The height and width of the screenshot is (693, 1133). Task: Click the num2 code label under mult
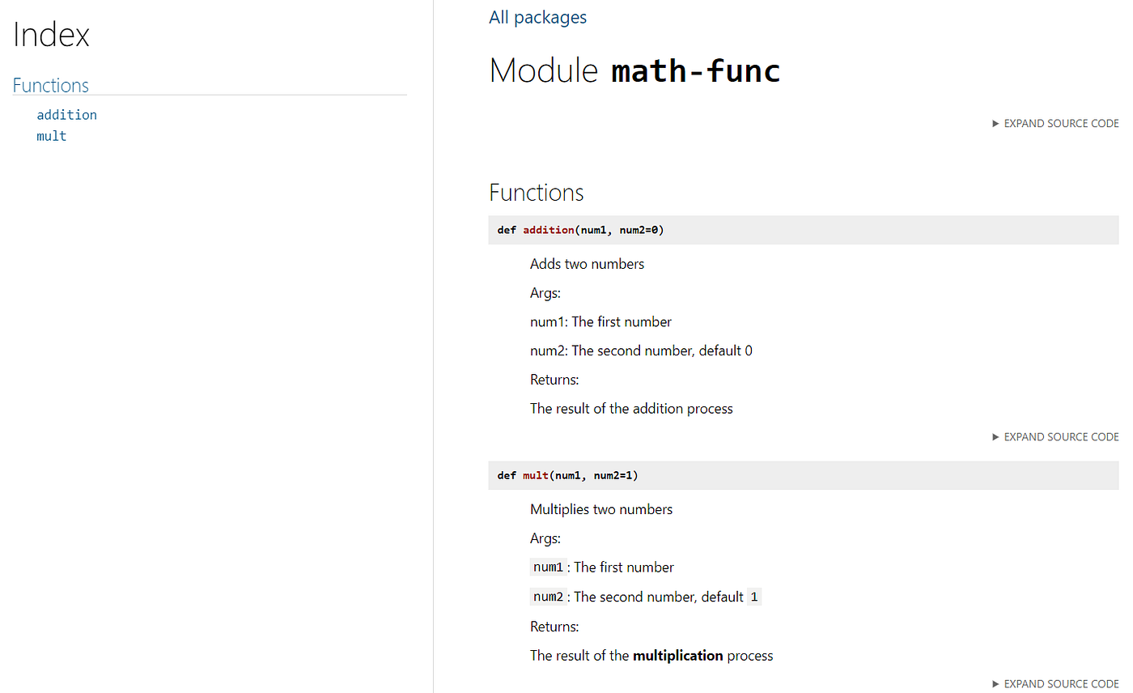tap(548, 597)
